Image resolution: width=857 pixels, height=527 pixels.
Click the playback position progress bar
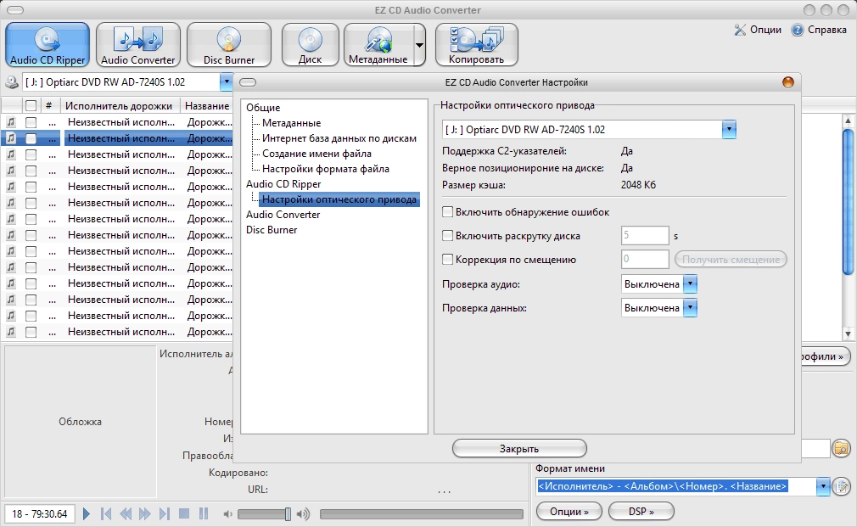point(422,514)
